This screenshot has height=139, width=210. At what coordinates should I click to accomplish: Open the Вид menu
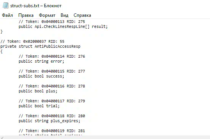pos(64,15)
